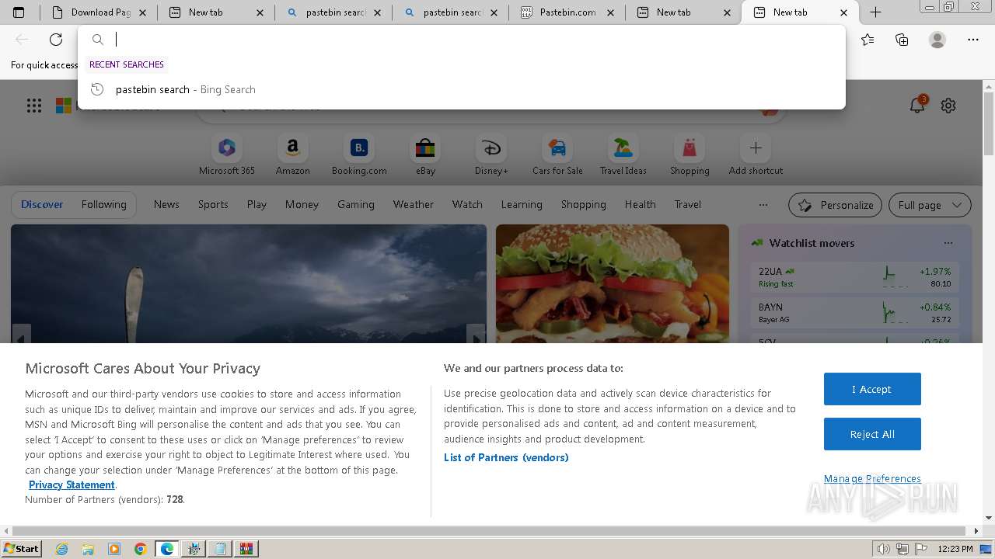The height and width of the screenshot is (559, 995).
Task: Open 22UA stock in watchlist
Action: point(855,276)
